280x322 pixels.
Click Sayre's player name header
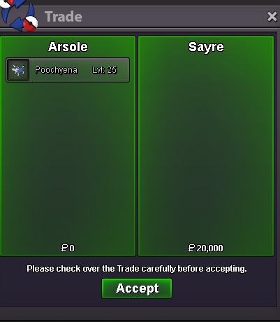point(206,48)
